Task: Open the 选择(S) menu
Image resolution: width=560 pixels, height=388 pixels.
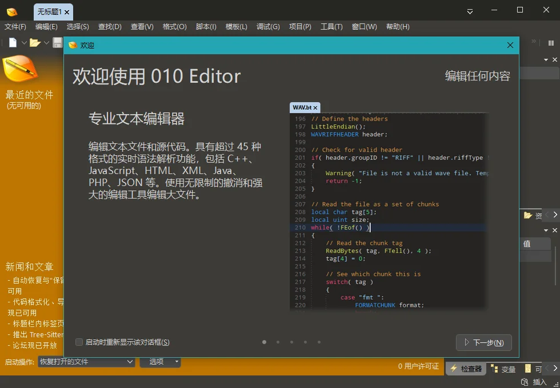Action: point(78,27)
